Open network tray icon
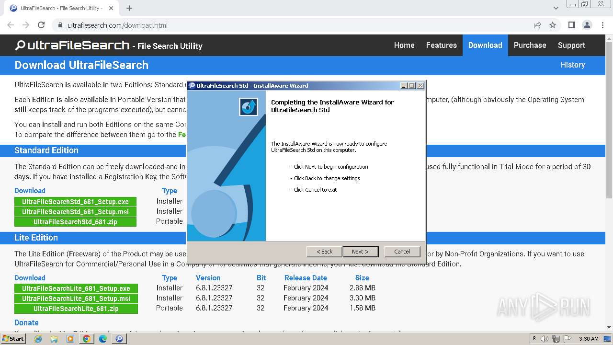 556,339
